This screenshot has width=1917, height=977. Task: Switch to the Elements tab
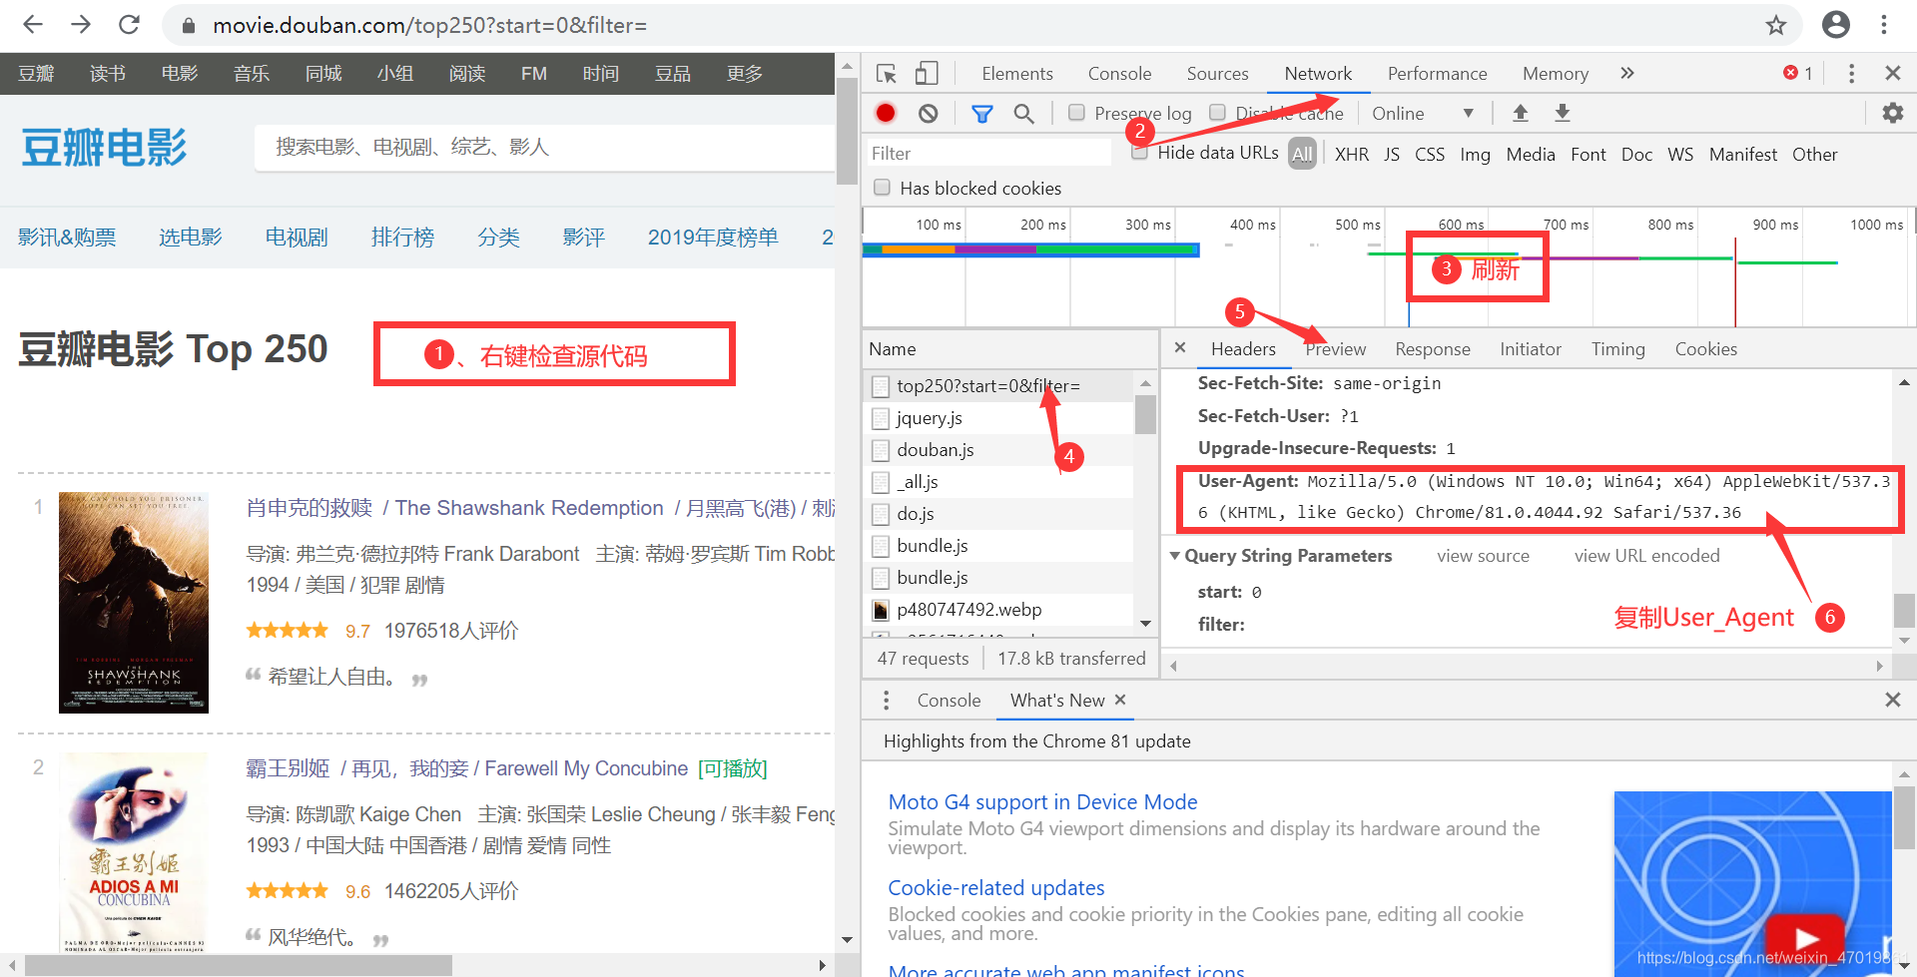[x=1016, y=74]
